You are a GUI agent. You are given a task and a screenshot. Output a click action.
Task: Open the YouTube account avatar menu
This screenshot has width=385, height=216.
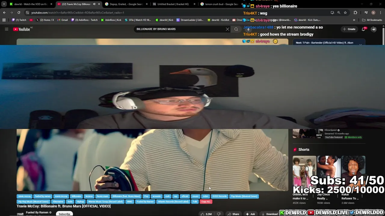(x=374, y=29)
